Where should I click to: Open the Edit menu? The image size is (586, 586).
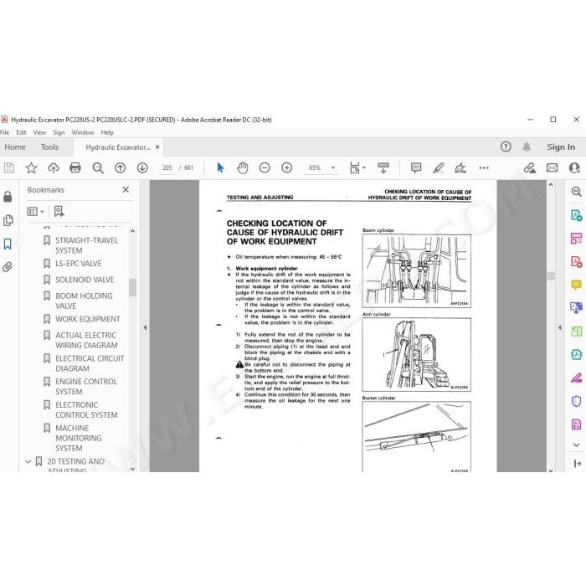[x=21, y=132]
